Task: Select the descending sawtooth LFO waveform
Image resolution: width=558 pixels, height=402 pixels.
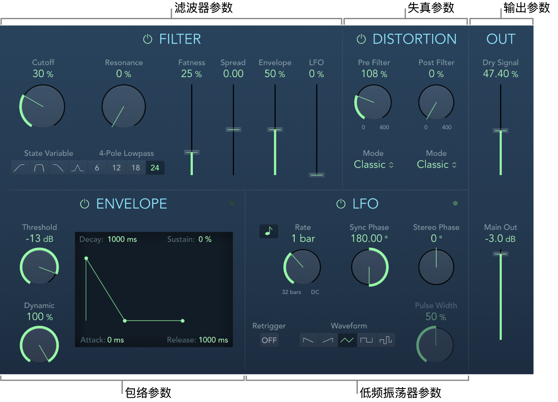Action: (309, 340)
